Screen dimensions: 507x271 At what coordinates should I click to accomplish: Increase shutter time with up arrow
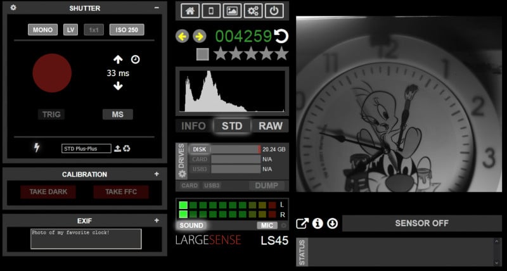pos(118,60)
